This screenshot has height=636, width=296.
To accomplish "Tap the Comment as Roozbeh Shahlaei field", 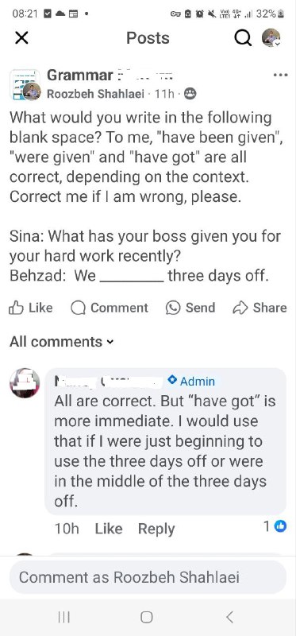I will [x=148, y=577].
